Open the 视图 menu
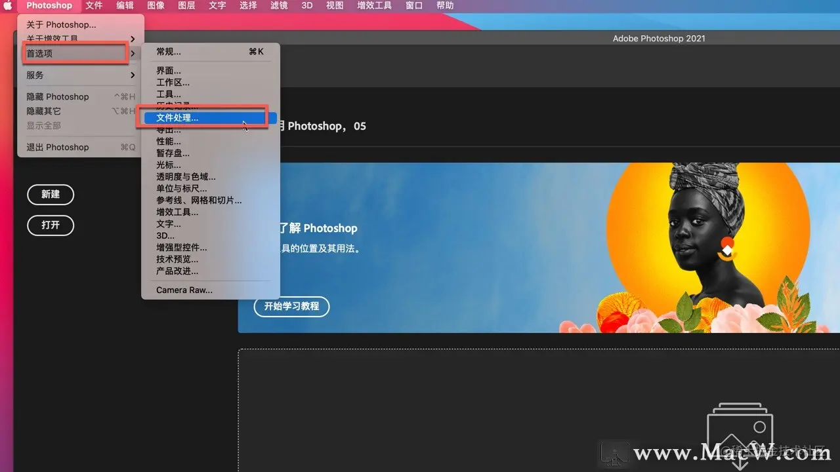This screenshot has width=840, height=472. coord(335,5)
